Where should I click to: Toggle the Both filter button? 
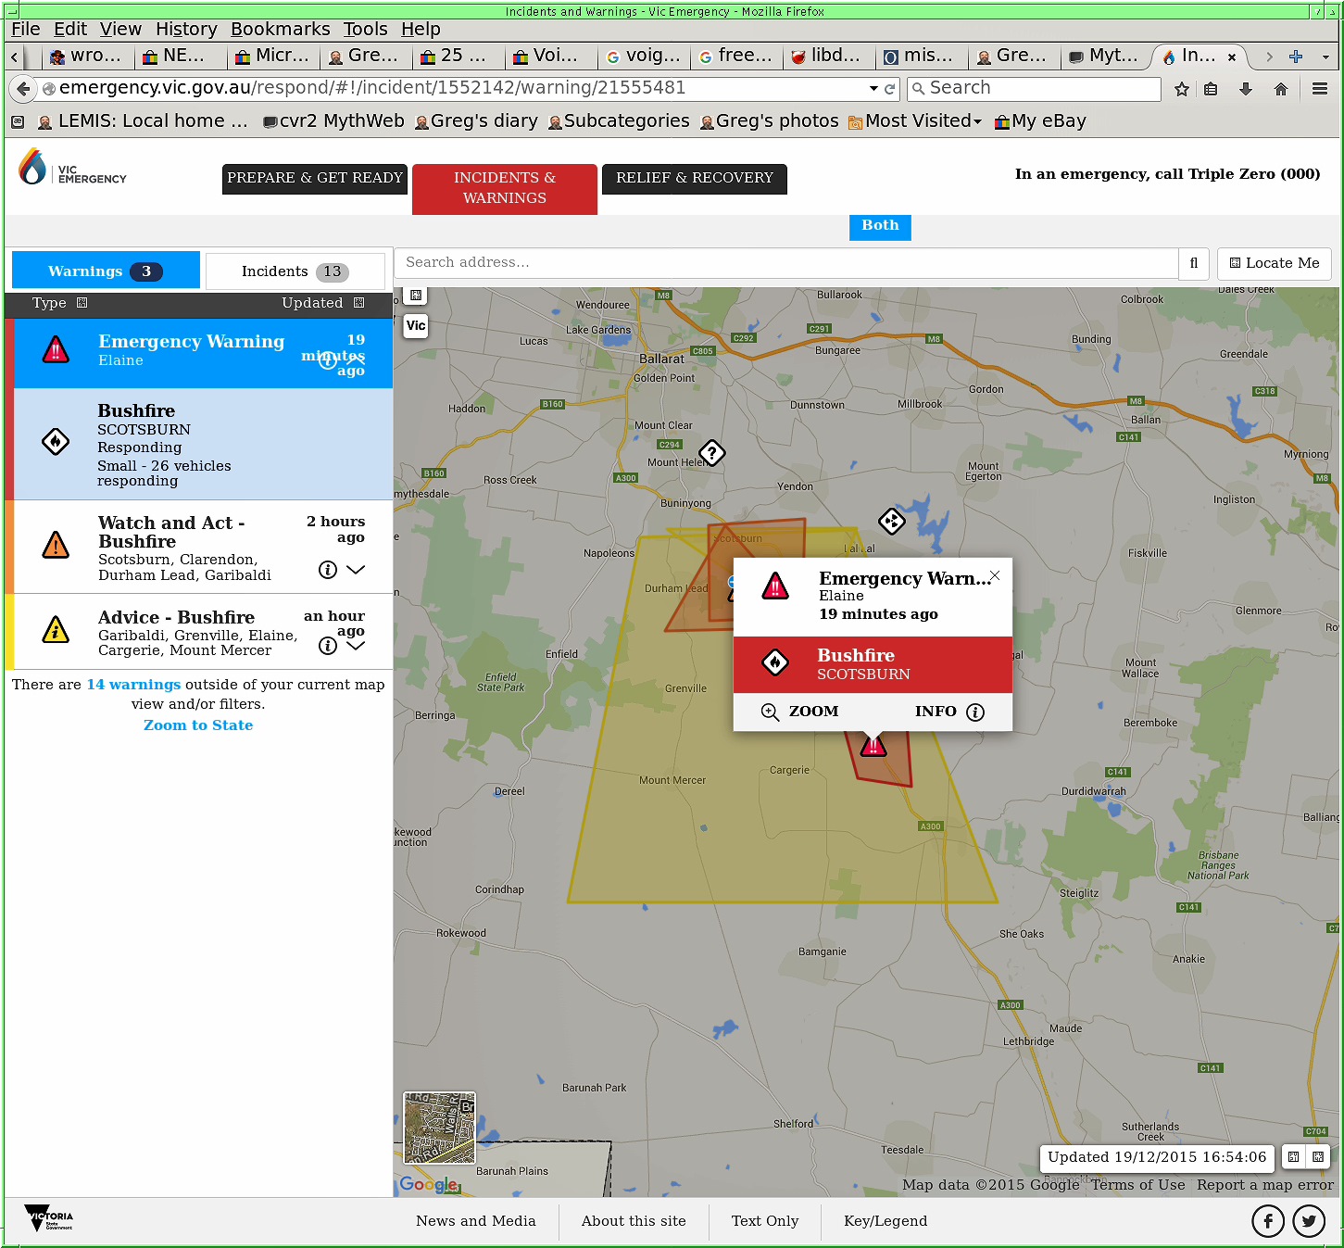(880, 225)
